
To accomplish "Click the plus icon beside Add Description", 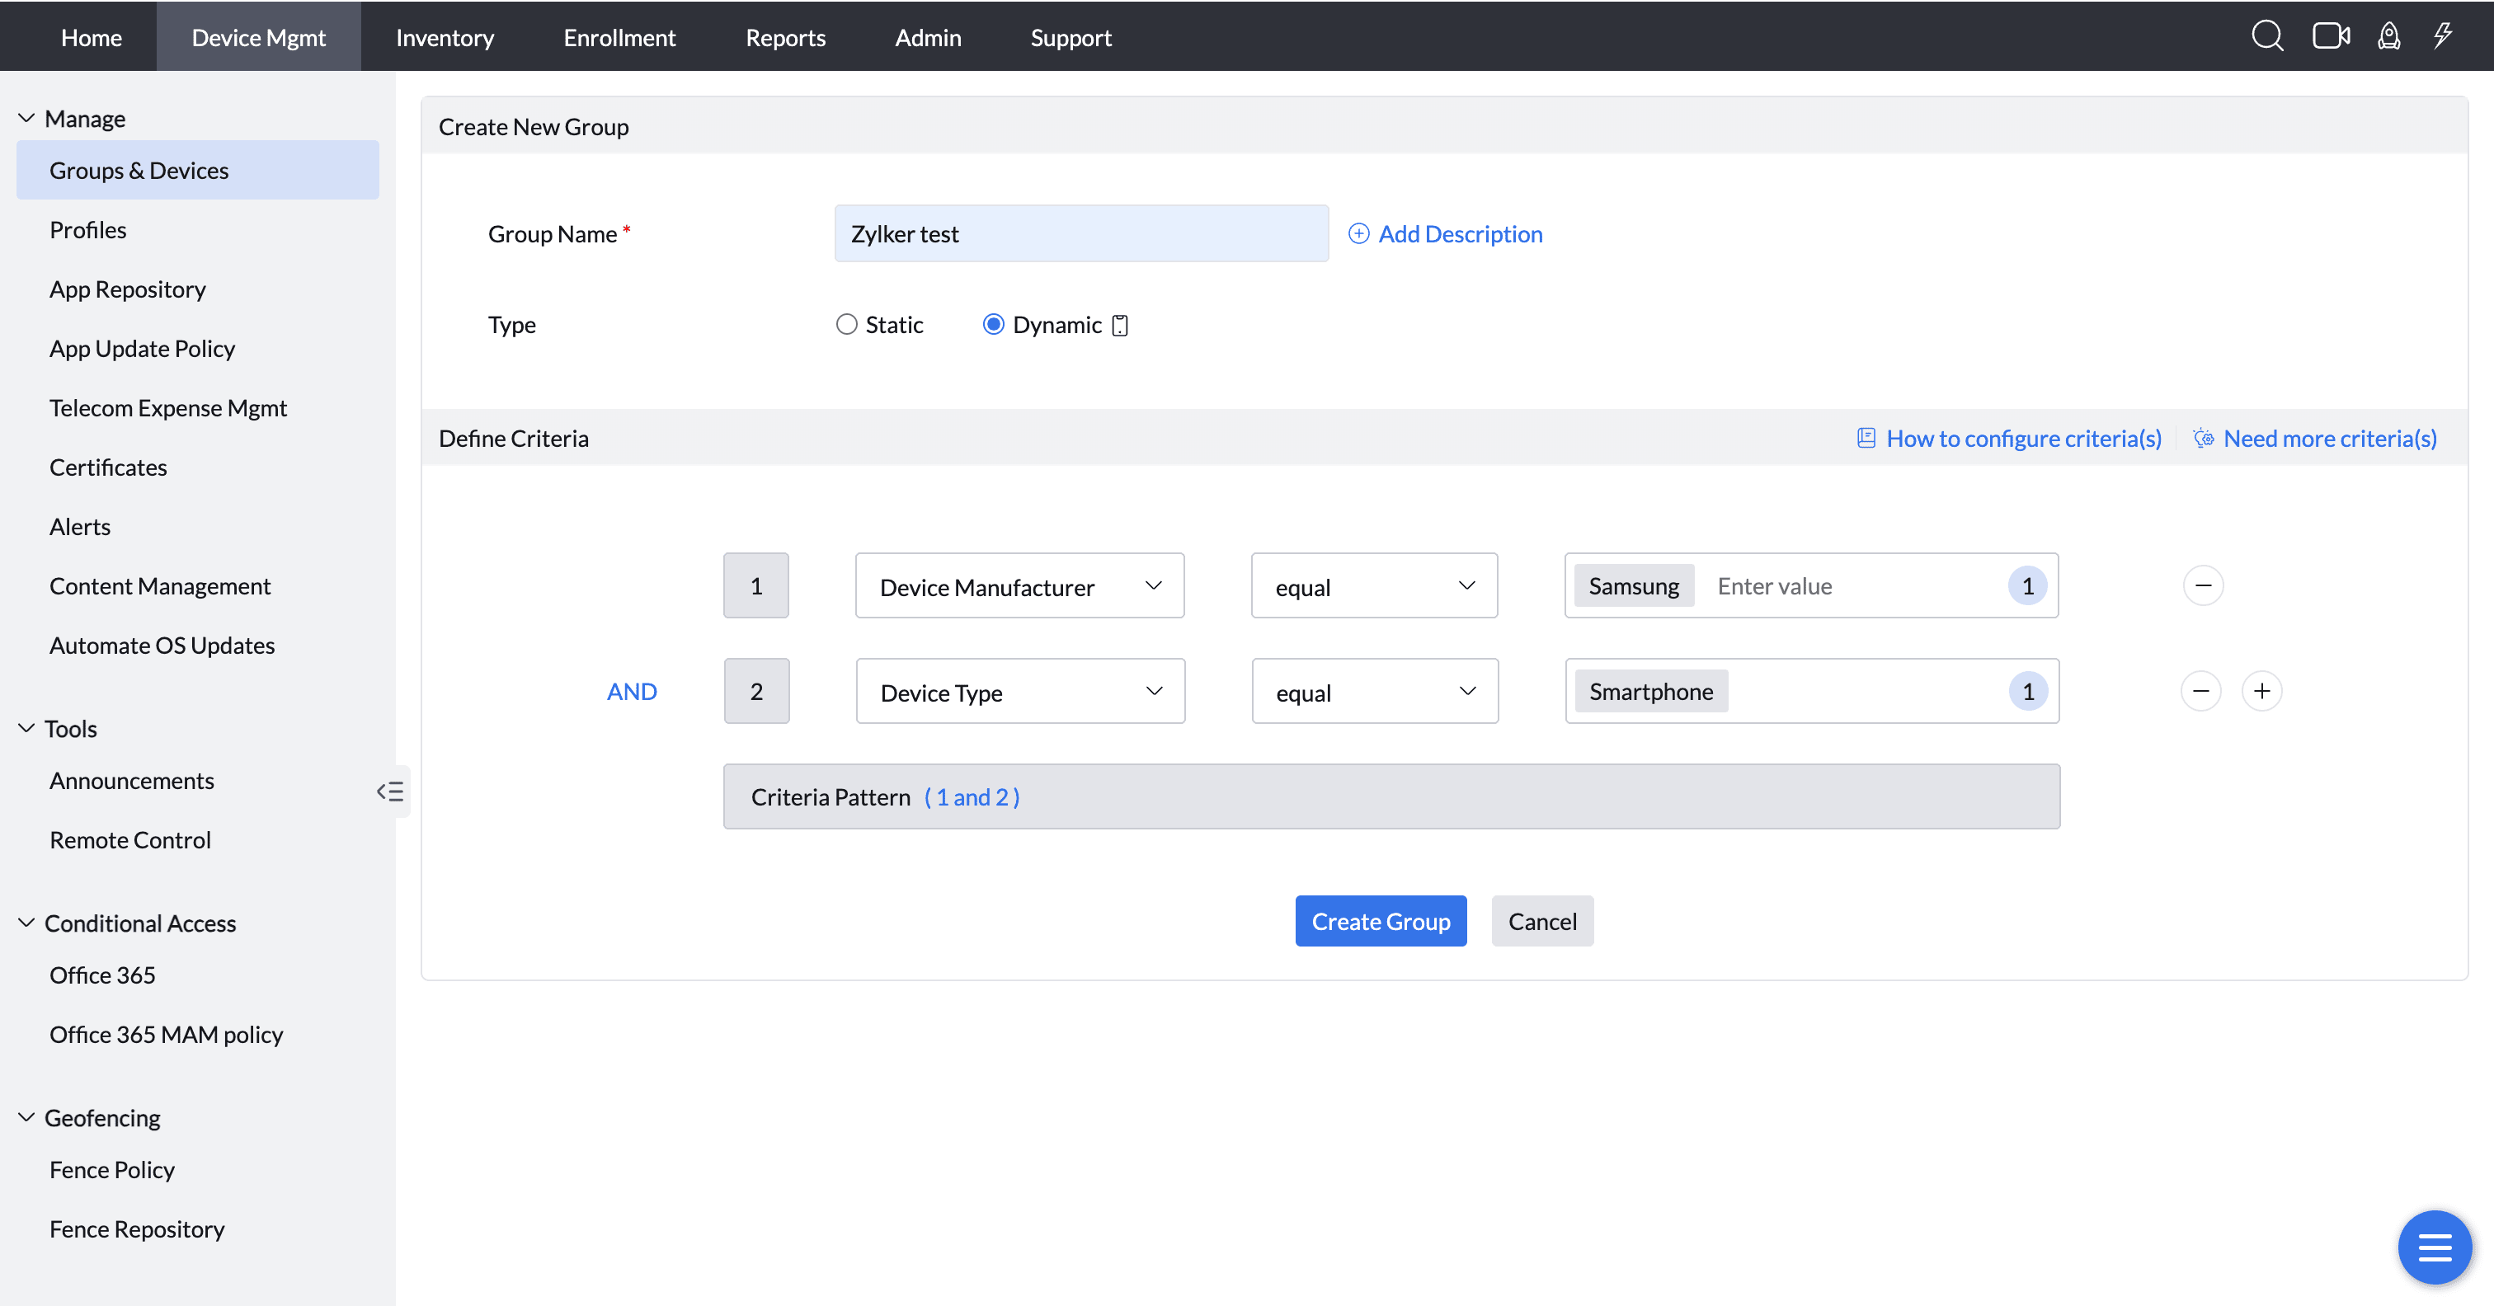I will click(x=1359, y=234).
